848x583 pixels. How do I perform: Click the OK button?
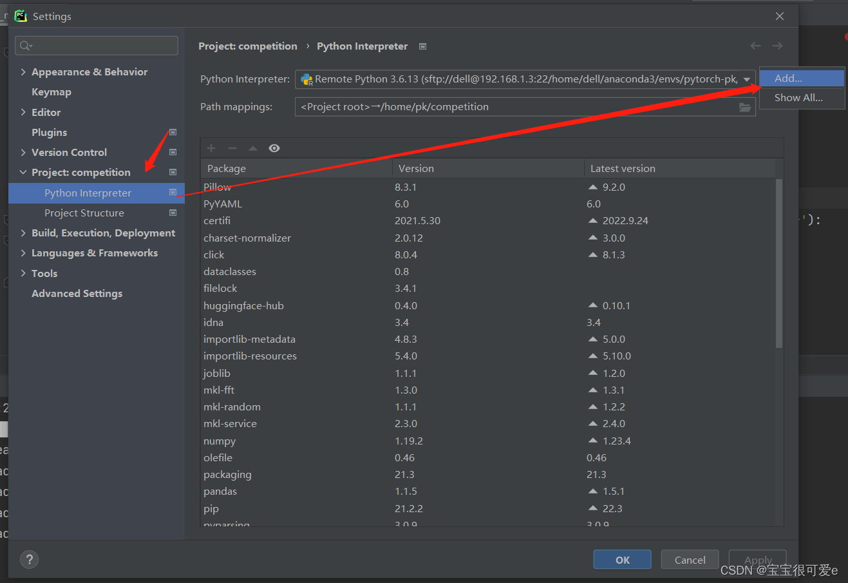click(622, 560)
